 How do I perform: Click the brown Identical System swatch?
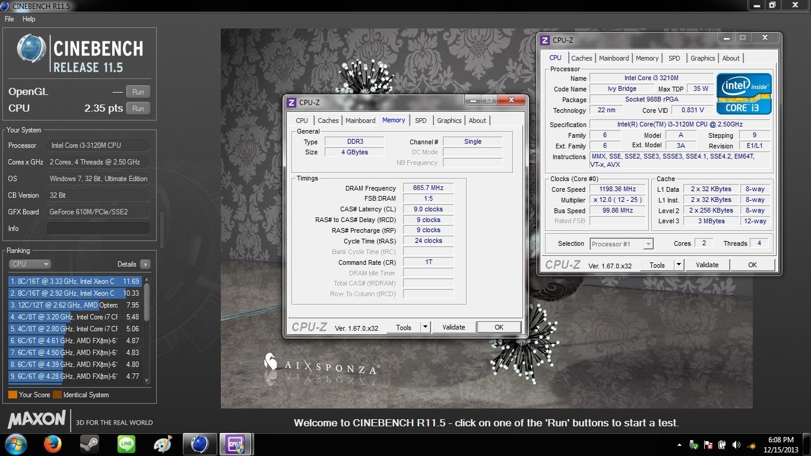[58, 395]
